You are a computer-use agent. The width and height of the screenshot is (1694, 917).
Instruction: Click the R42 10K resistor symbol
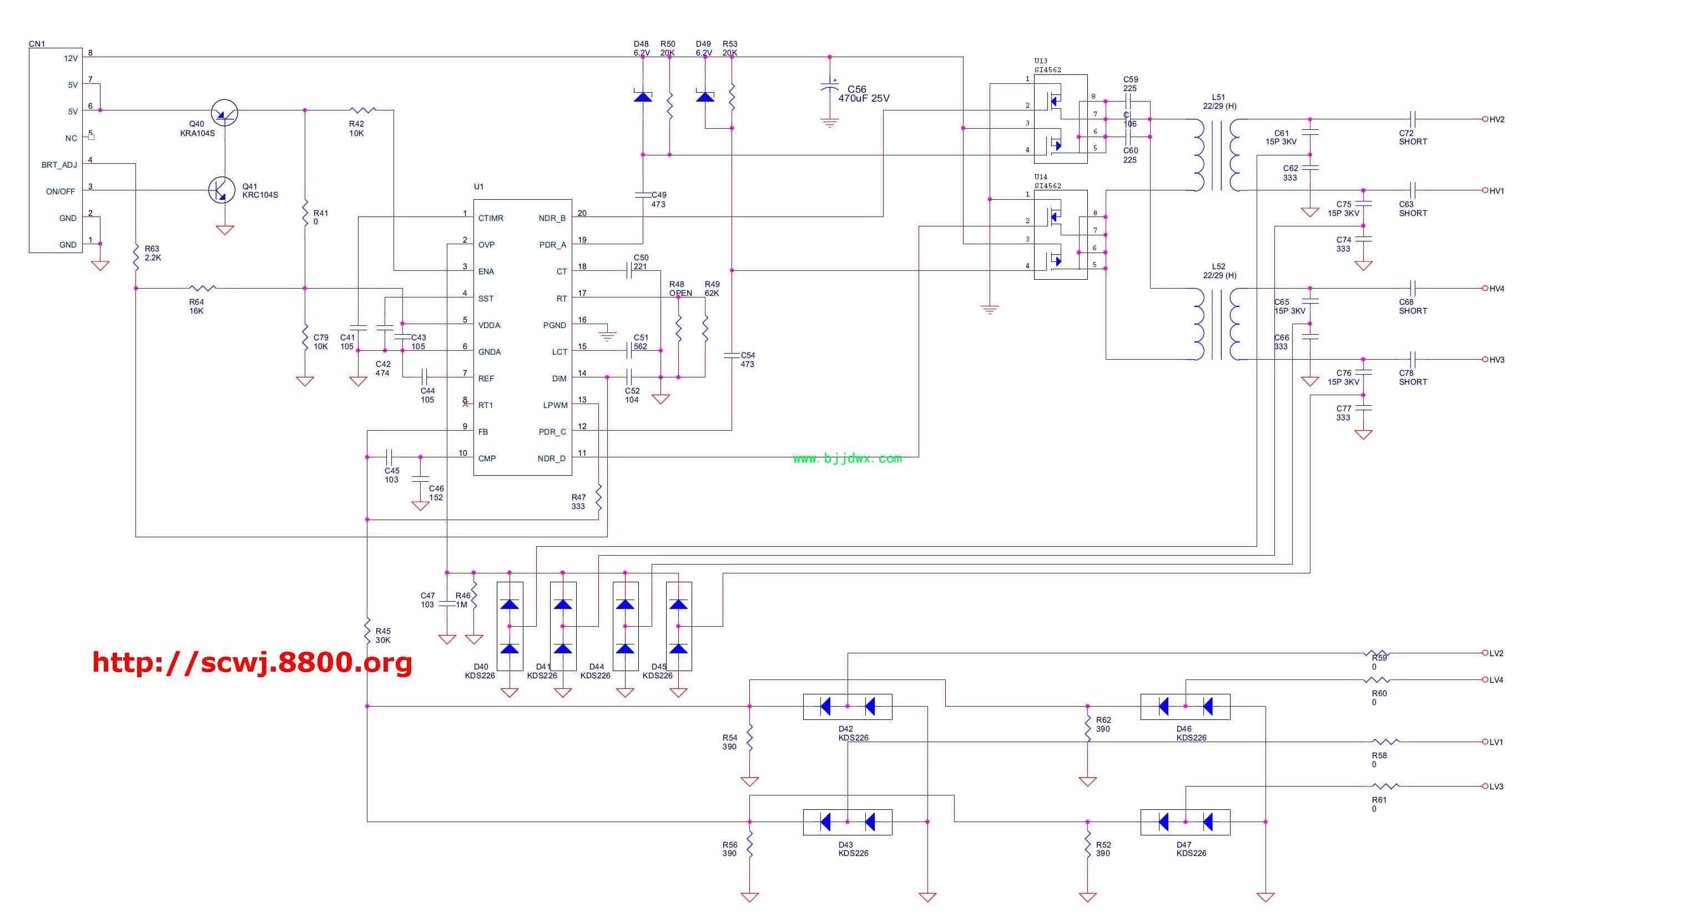point(363,110)
